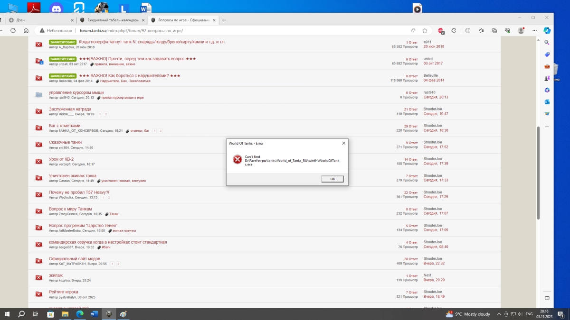Image resolution: width=570 pixels, height=320 pixels.
Task: Open a new browser tab
Action: 224,20
